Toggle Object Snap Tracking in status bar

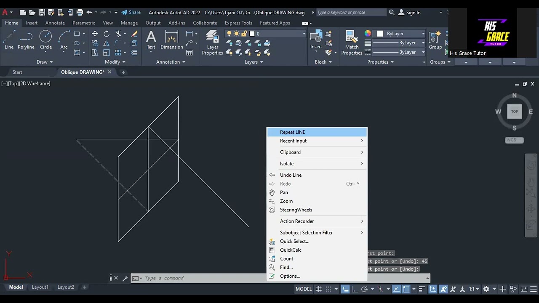[x=396, y=289]
